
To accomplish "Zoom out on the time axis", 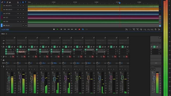I will tap(138, 29).
